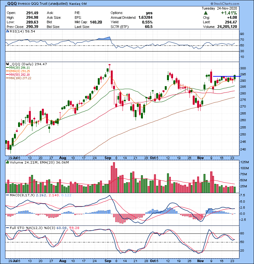Click the 'Sep' label on price axis
The image size is (254, 264).
(108, 158)
